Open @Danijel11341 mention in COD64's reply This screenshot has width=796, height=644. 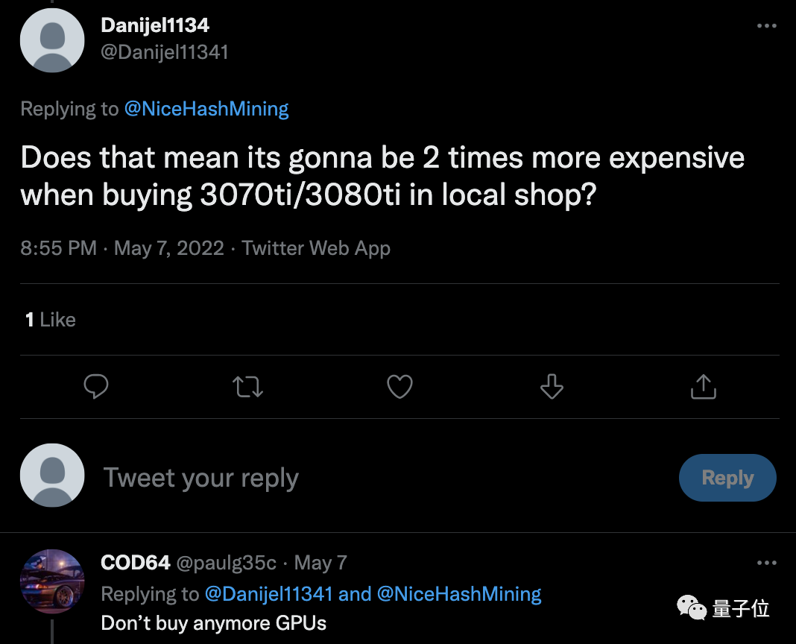267,594
